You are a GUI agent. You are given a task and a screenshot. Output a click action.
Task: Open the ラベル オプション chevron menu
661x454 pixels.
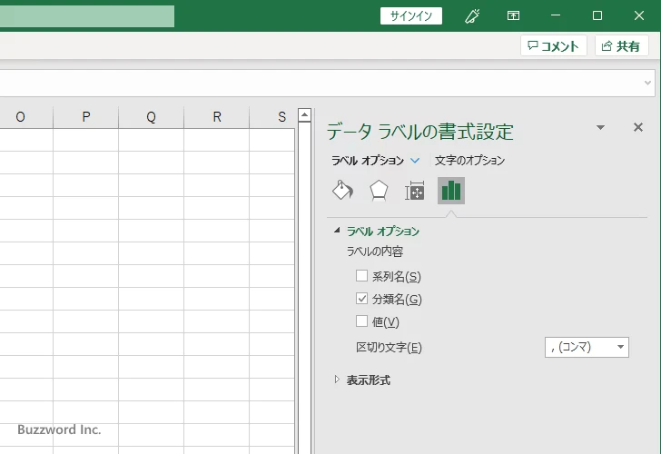[415, 161]
